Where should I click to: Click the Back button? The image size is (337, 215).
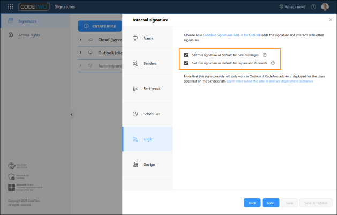[252, 203]
